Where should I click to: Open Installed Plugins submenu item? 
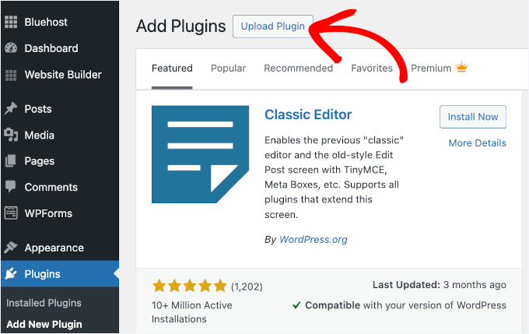pyautogui.click(x=44, y=303)
